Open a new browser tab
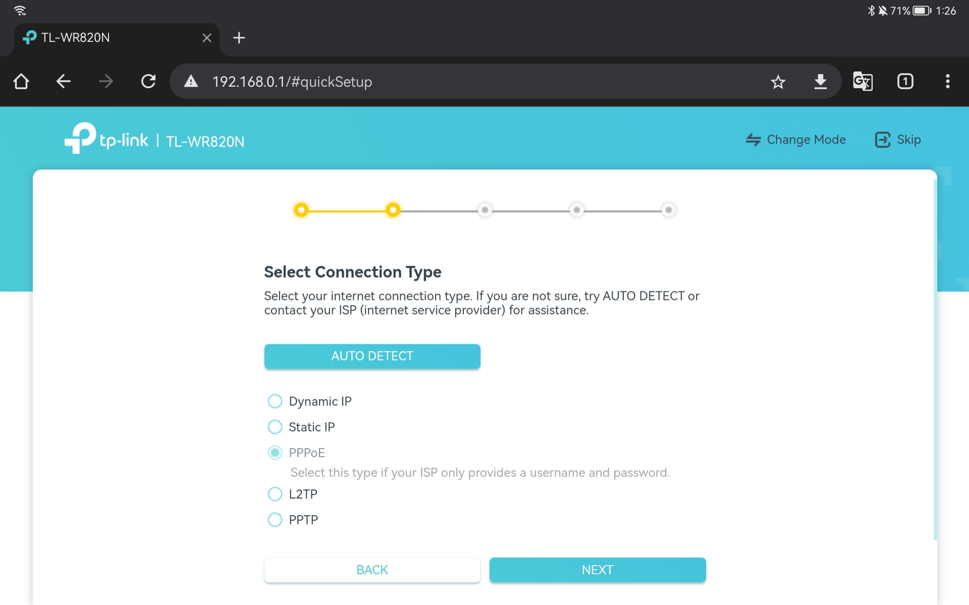The width and height of the screenshot is (969, 605). [239, 38]
